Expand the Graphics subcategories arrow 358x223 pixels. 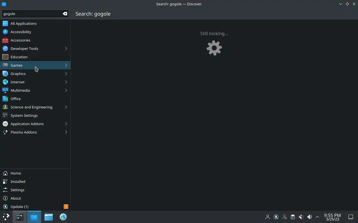point(66,74)
